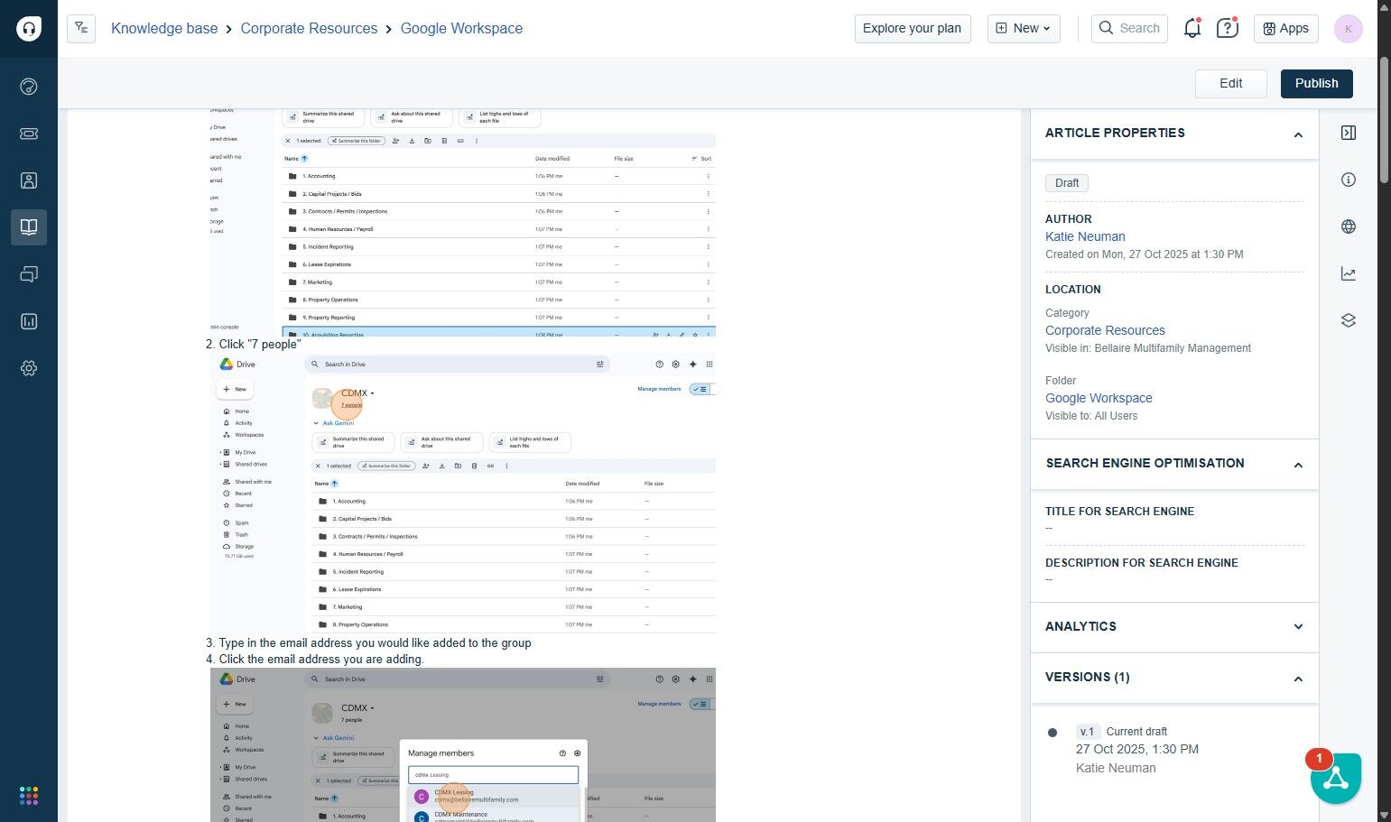This screenshot has height=822, width=1391.
Task: Go to Google Workspace breadcrumb
Action: click(x=461, y=28)
